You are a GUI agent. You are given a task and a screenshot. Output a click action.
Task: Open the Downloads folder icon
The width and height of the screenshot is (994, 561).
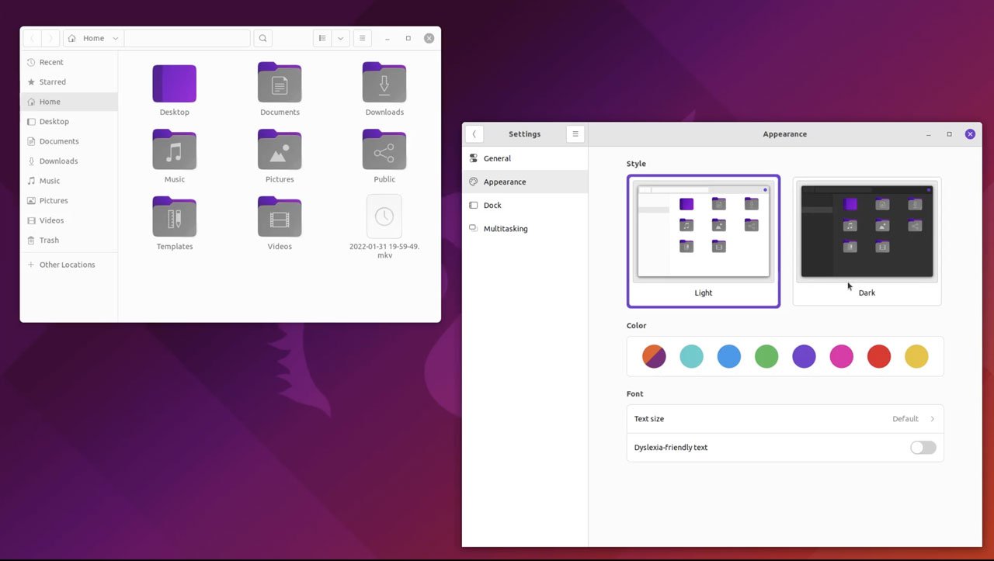pos(384,82)
